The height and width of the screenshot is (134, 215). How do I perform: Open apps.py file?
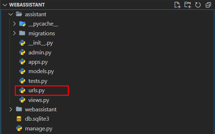tap(38, 62)
